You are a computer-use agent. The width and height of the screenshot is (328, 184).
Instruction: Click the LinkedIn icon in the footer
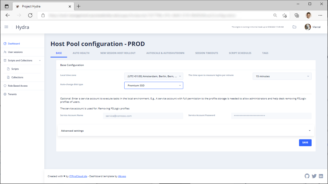tap(321, 176)
